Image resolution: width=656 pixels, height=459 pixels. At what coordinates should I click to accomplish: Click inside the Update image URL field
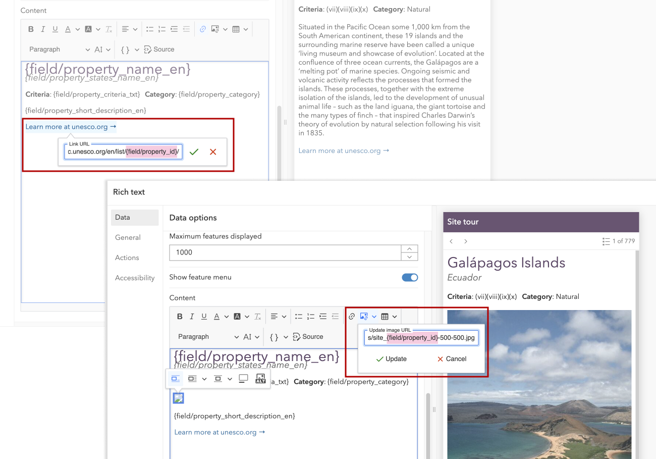(421, 338)
